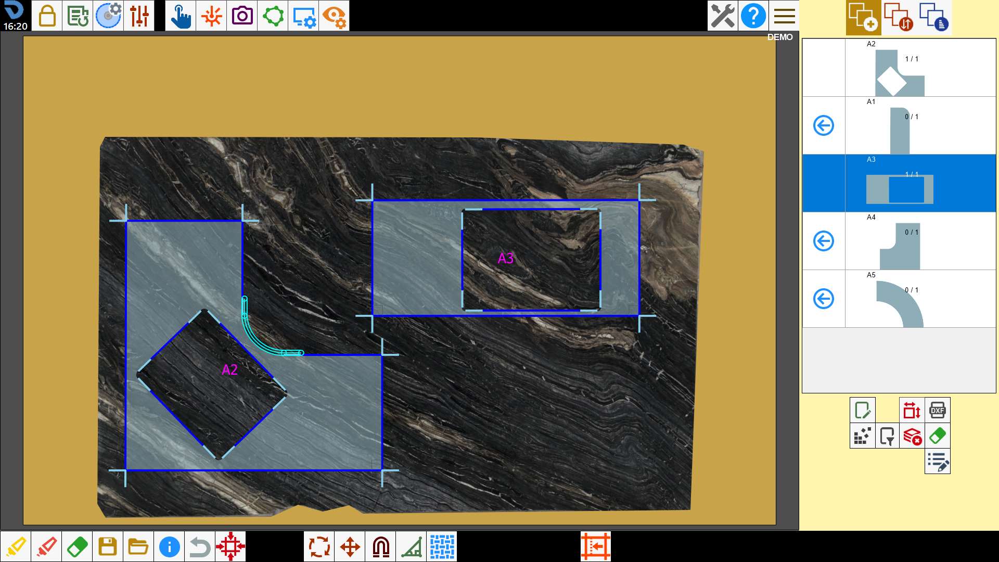Select the A2 piece thumbnail
The image size is (999, 562).
900,73
